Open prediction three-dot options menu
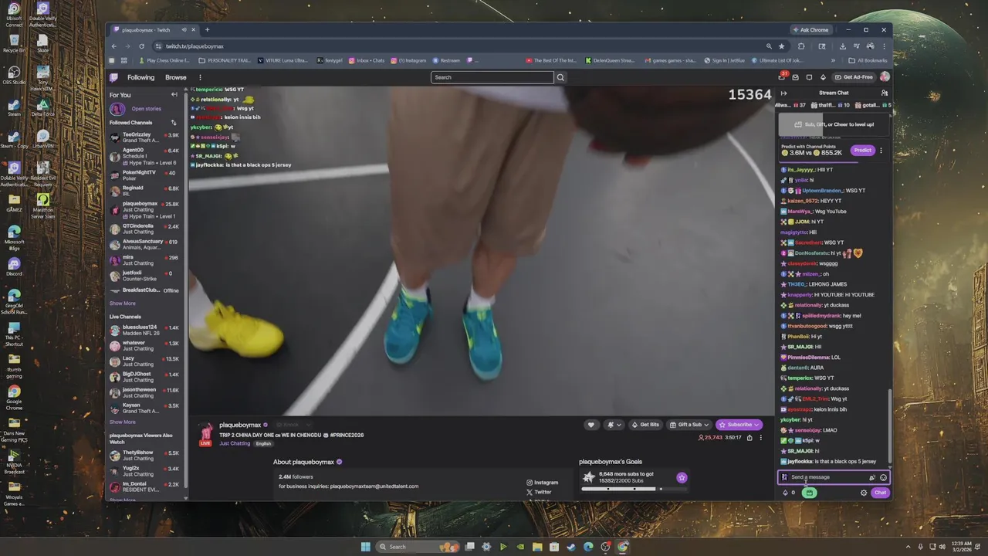Viewport: 988px width, 556px height. coord(881,151)
